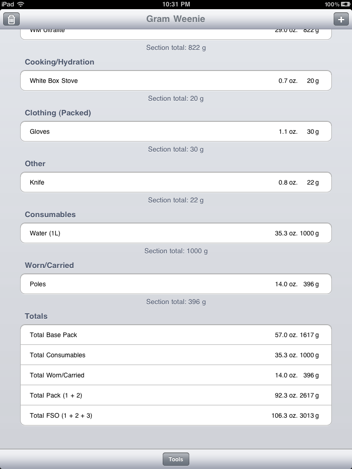Screen dimensions: 352x469
Task: Tap the Total Base Pack row
Action: (x=176, y=335)
